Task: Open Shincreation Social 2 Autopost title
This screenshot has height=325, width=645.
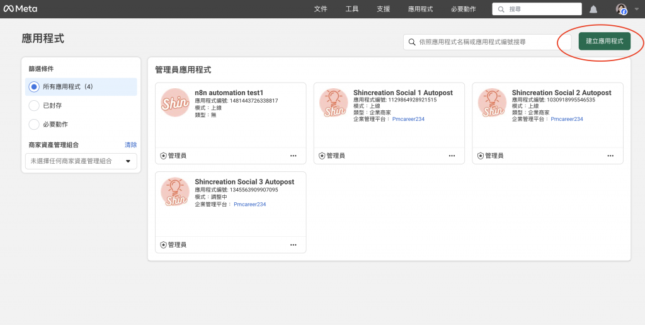Action: coord(561,93)
